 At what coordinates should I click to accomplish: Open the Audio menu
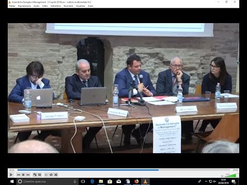37,6
